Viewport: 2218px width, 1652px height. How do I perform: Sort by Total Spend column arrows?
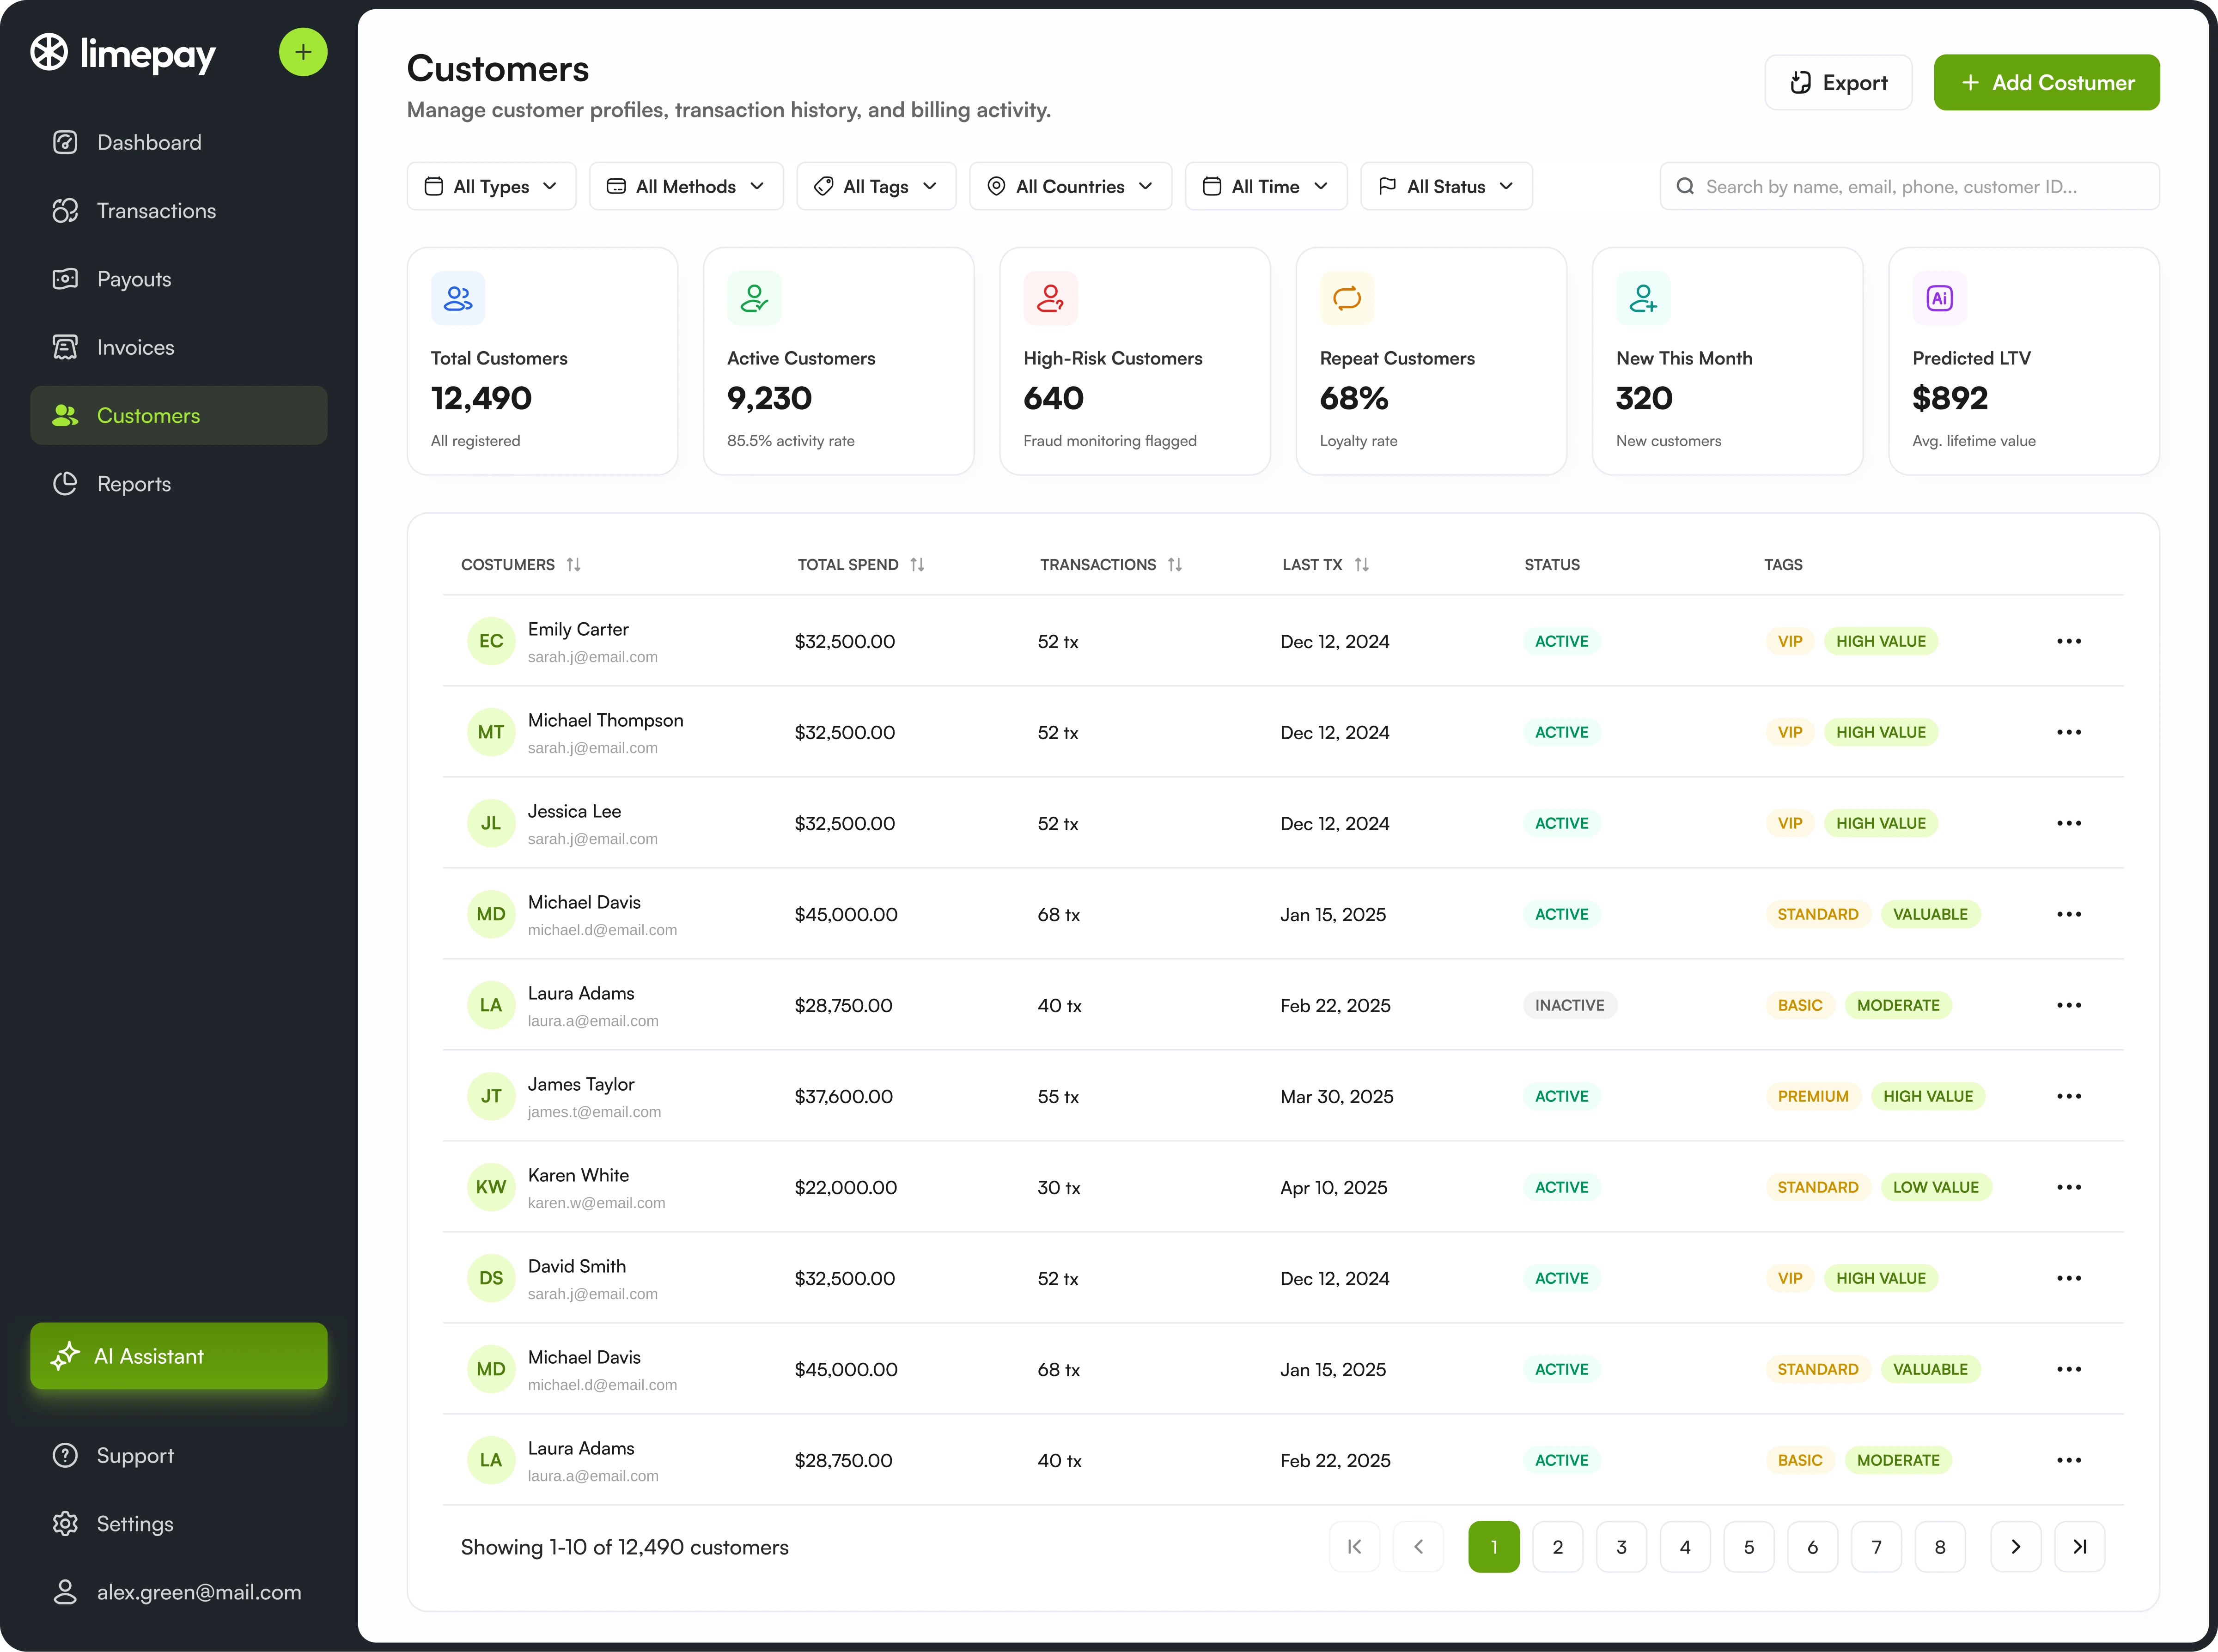[x=917, y=565]
